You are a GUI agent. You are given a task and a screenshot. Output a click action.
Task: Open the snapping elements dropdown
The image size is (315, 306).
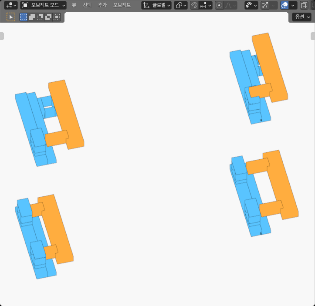coord(205,5)
